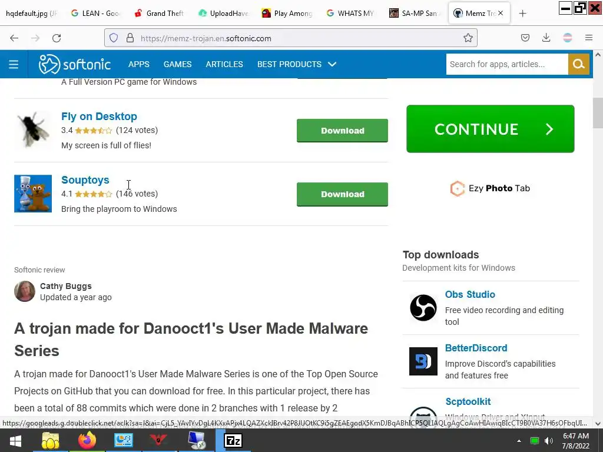This screenshot has width=603, height=452.
Task: Click the green network tray icon
Action: [x=535, y=441]
